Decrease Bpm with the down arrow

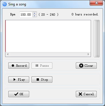(35, 16)
